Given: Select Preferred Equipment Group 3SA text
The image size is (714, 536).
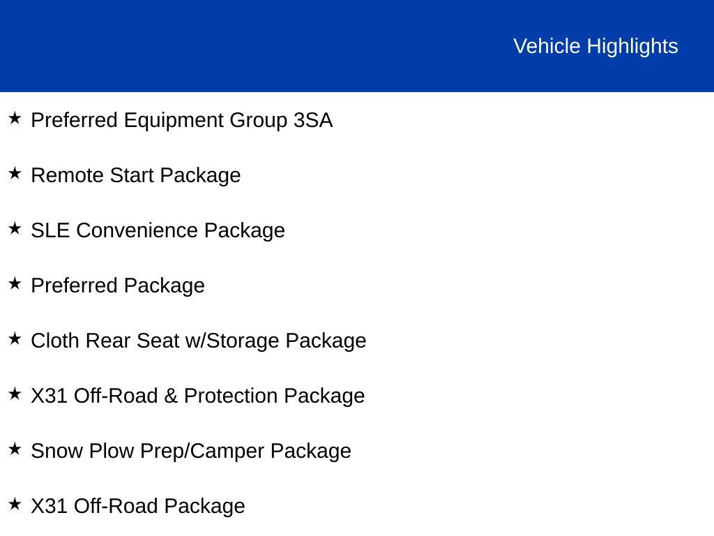Looking at the screenshot, I should click(182, 120).
